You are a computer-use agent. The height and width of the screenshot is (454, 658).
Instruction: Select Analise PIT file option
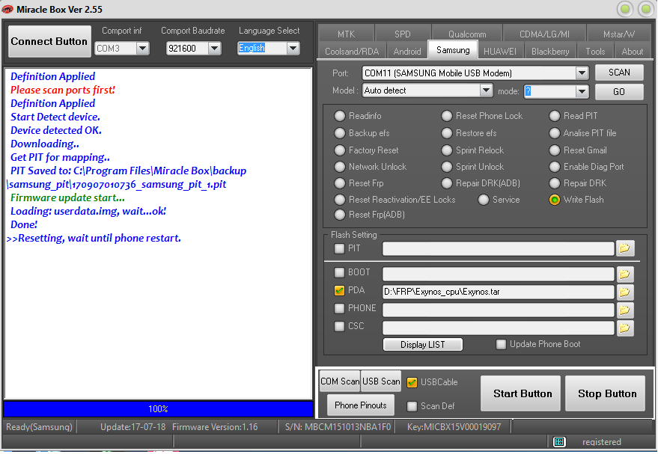point(555,133)
